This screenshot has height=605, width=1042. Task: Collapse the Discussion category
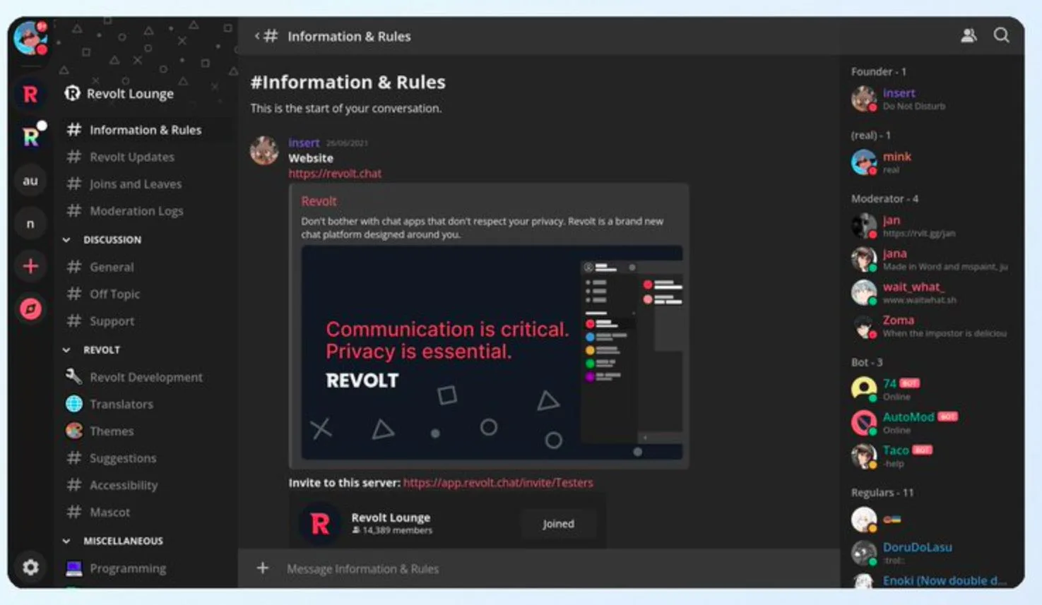pyautogui.click(x=66, y=240)
